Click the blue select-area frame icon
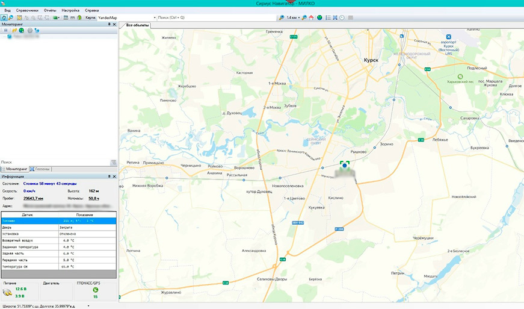Viewport: 524px width, 309px height. click(335, 17)
